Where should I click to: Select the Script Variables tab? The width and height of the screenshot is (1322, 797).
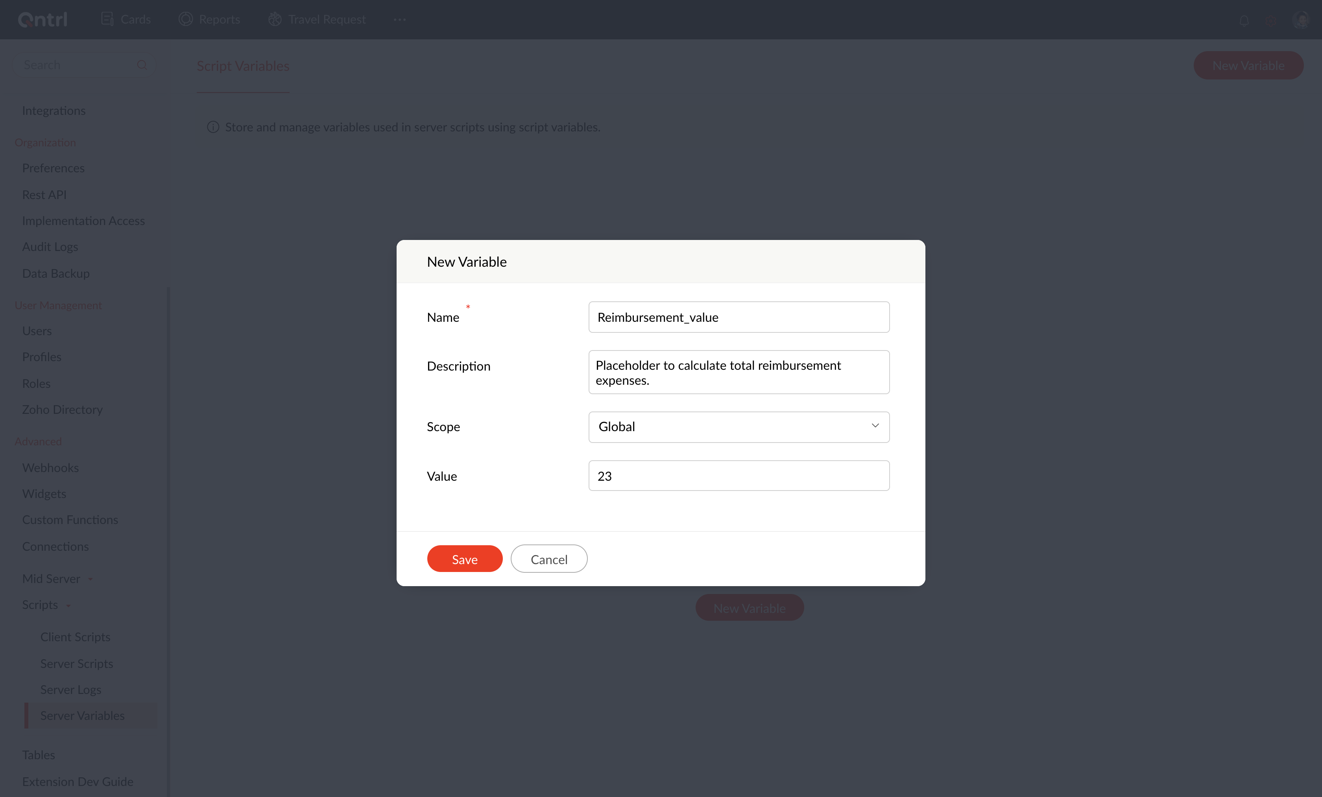[242, 66]
